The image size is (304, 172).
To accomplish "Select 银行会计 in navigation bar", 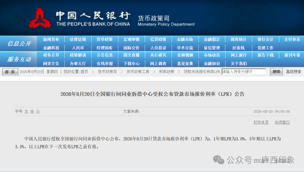I will tap(265, 39).
